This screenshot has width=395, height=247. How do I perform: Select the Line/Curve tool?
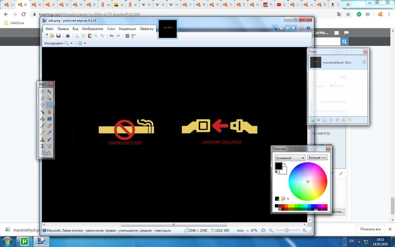pyautogui.click(x=49, y=146)
